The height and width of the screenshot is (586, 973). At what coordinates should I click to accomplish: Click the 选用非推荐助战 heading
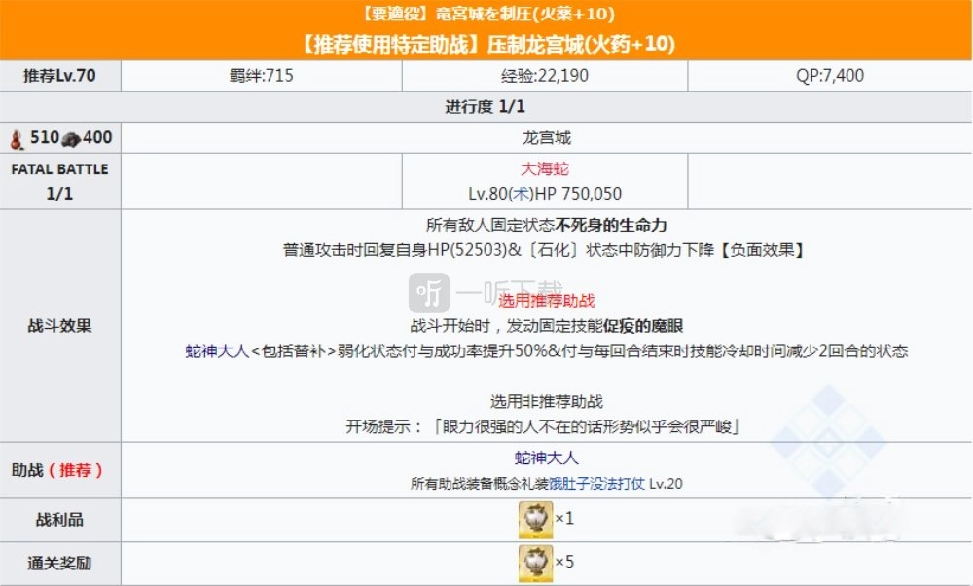pyautogui.click(x=545, y=401)
